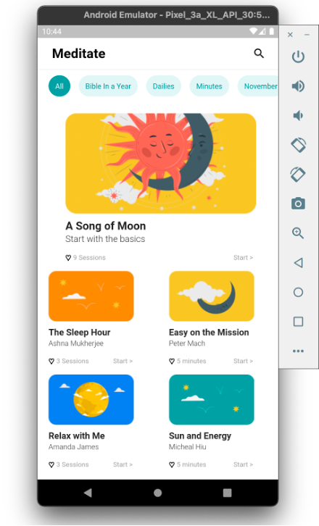319x526 pixels.
Task: Click the emulator overview square icon
Action: tap(298, 322)
